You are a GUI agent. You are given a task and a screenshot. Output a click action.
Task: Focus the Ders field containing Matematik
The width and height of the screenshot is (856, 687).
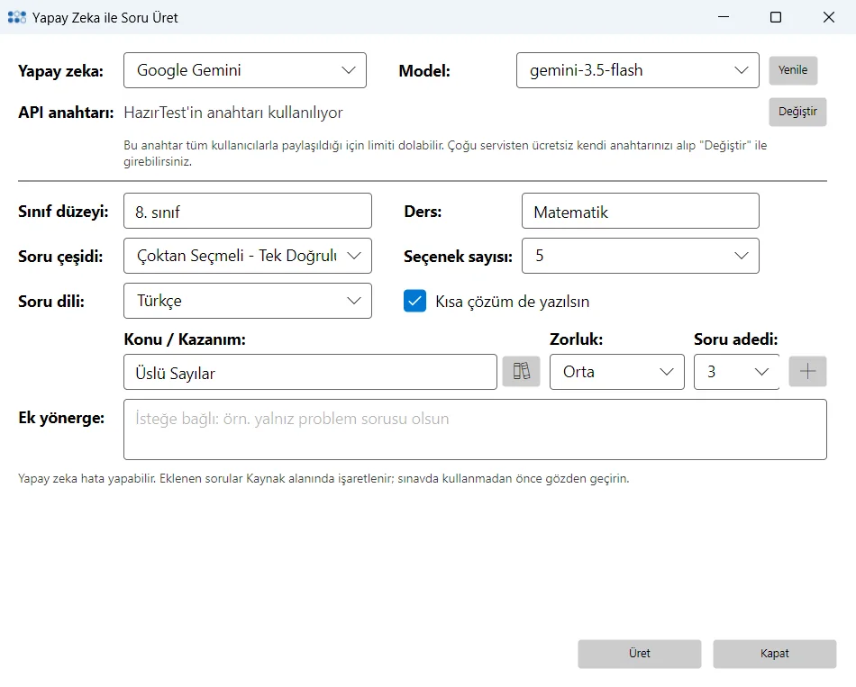(x=641, y=212)
